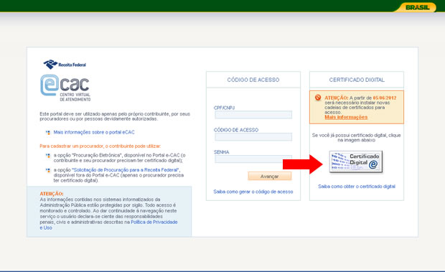Click the Certificado Digital image button
The height and width of the screenshot is (272, 445).
pyautogui.click(x=356, y=161)
